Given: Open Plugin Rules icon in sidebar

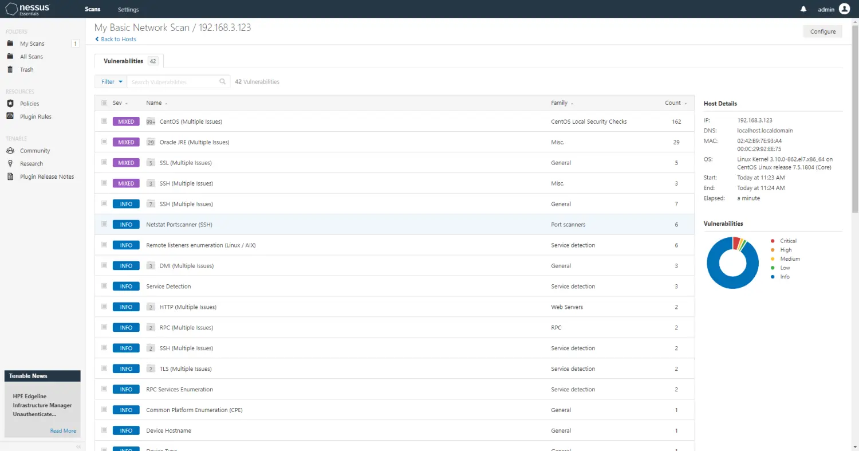Looking at the screenshot, I should click(10, 116).
